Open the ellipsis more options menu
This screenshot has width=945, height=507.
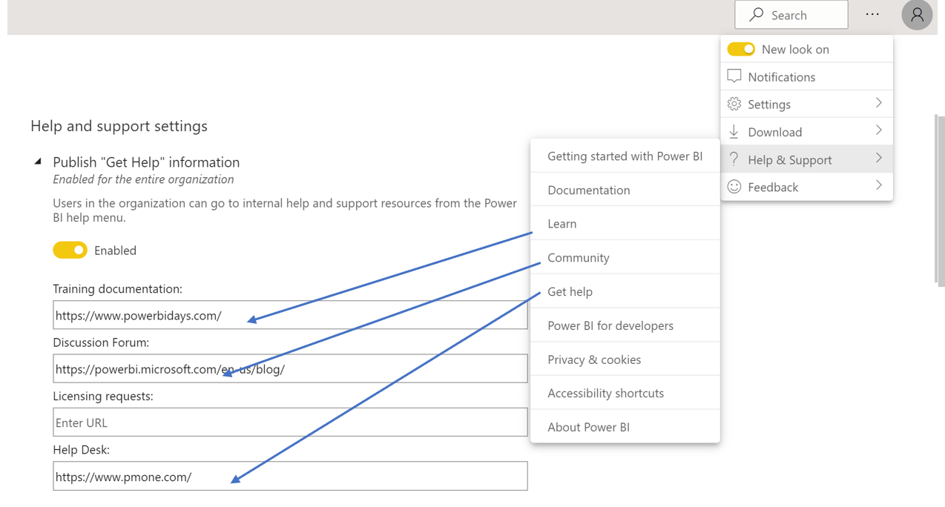[x=872, y=14]
